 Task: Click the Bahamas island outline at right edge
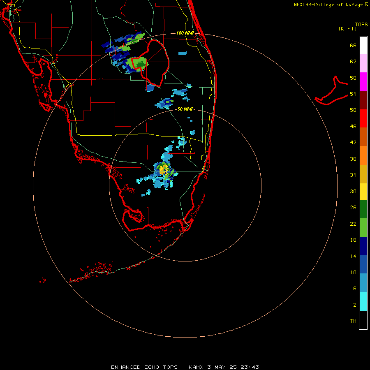tap(331, 91)
